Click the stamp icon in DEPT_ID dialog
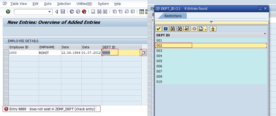 213,29
